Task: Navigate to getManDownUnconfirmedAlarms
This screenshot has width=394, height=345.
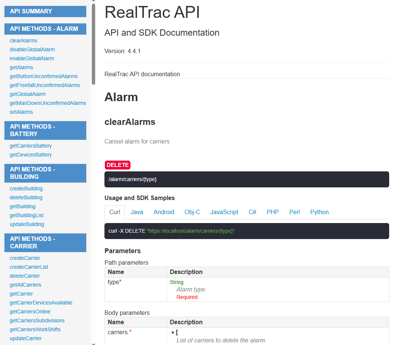Action: coord(48,103)
